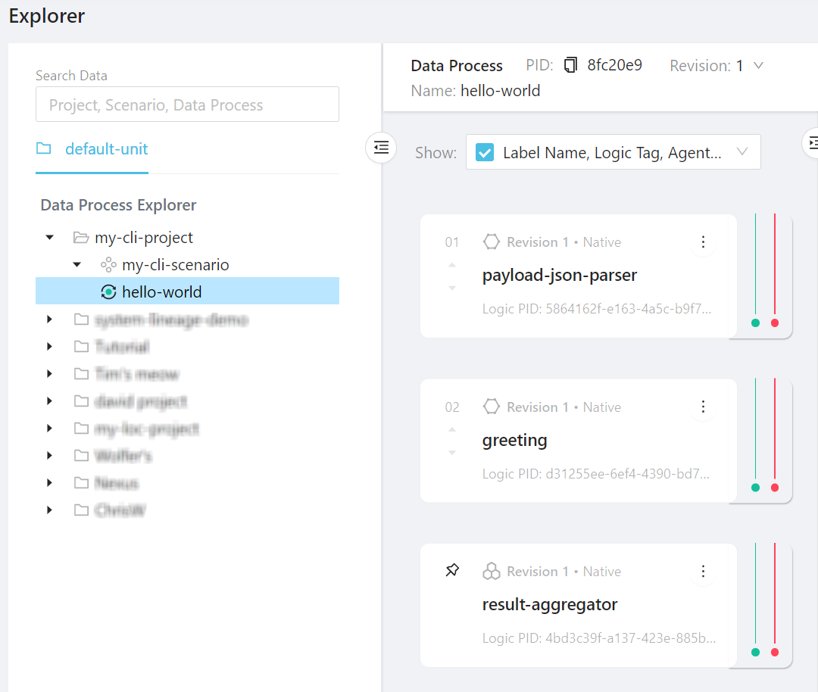Click the payload-json-parser logic title
Viewport: 818px width, 692px height.
pyautogui.click(x=560, y=276)
